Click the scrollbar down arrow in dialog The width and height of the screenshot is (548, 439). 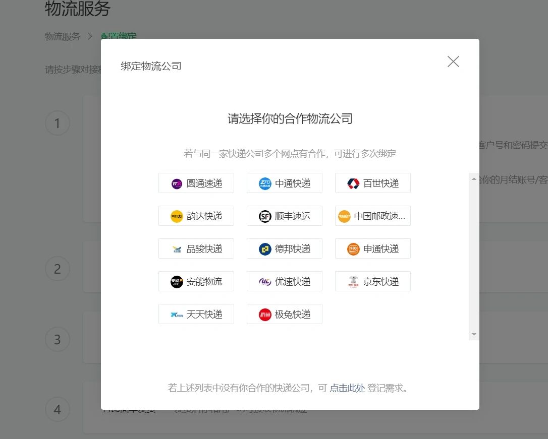[x=474, y=334]
